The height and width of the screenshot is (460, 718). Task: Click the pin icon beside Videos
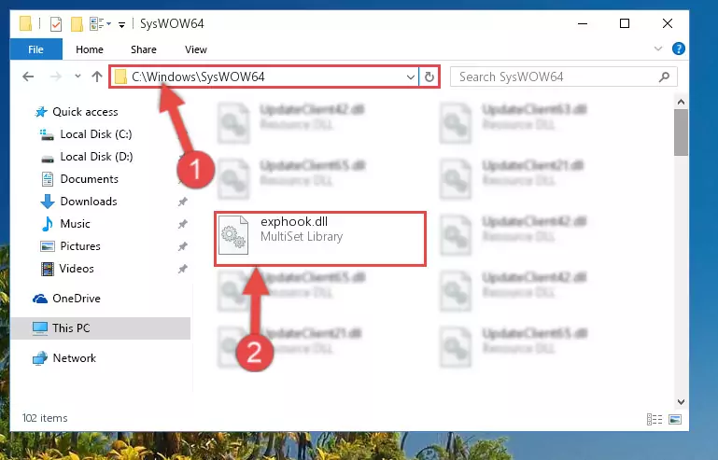tap(183, 269)
